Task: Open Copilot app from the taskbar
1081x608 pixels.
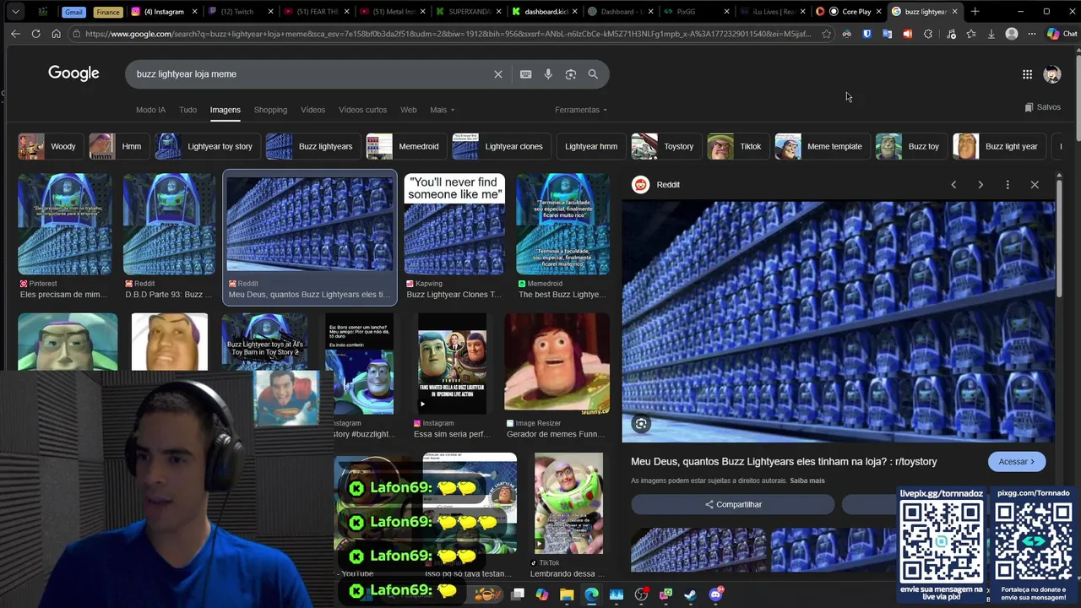Action: tap(542, 594)
